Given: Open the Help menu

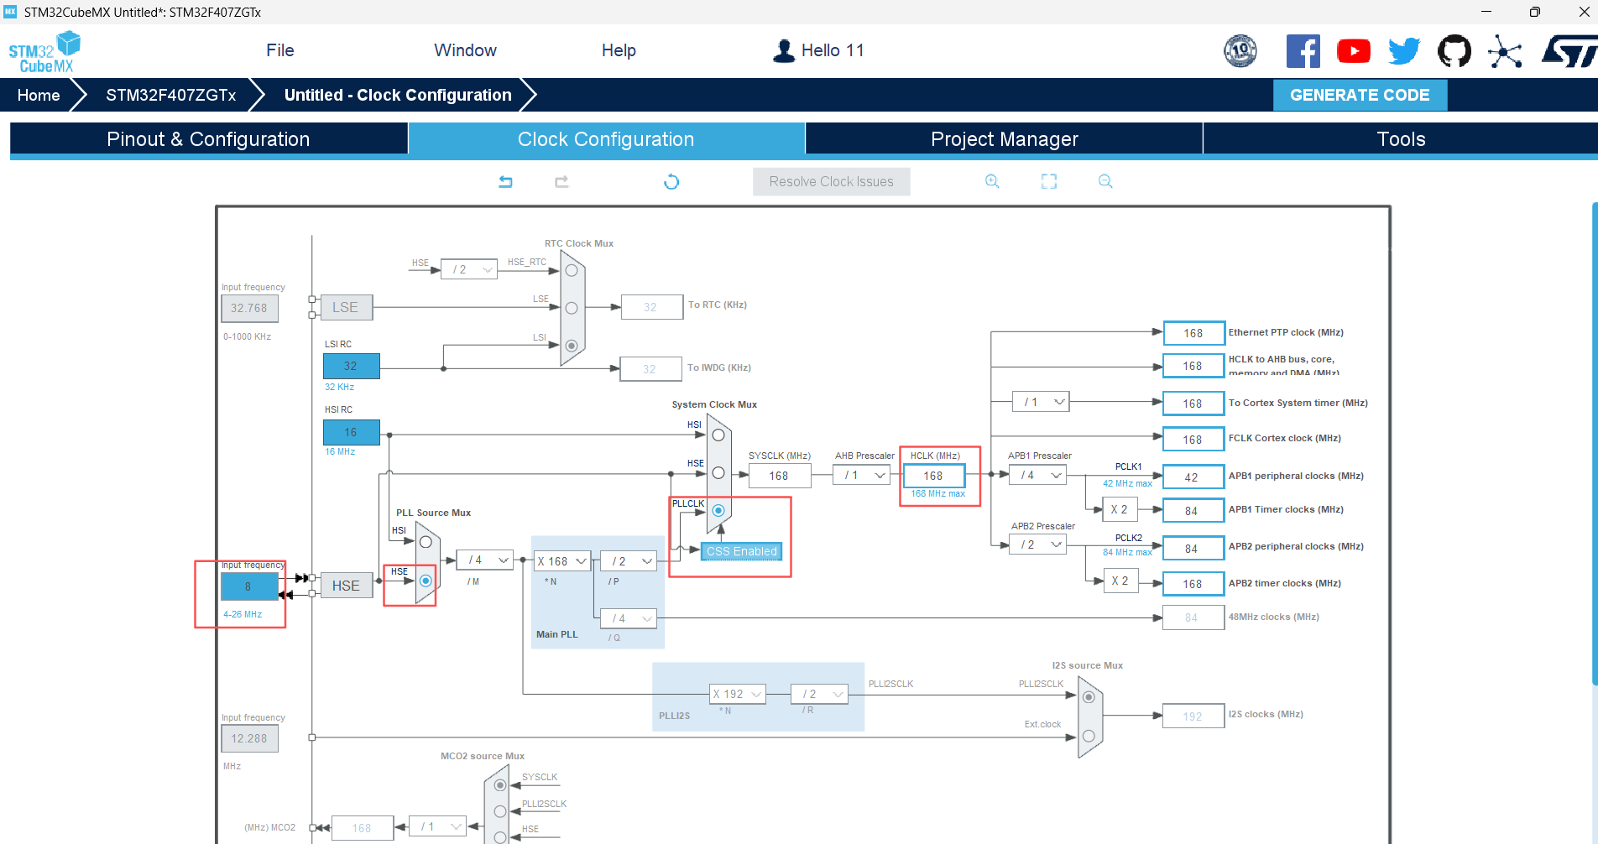Looking at the screenshot, I should point(619,50).
